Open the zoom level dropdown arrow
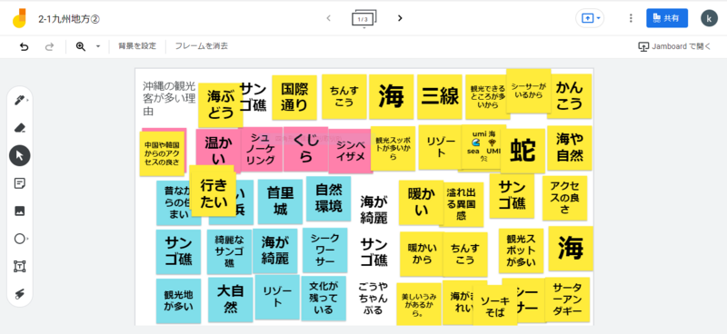 click(x=98, y=46)
